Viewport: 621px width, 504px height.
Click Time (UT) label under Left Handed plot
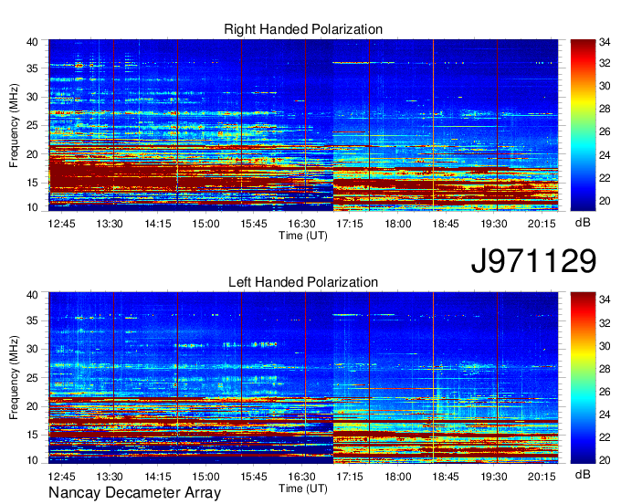(x=303, y=488)
